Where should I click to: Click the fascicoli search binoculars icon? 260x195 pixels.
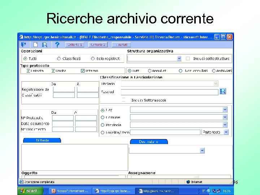point(222,91)
